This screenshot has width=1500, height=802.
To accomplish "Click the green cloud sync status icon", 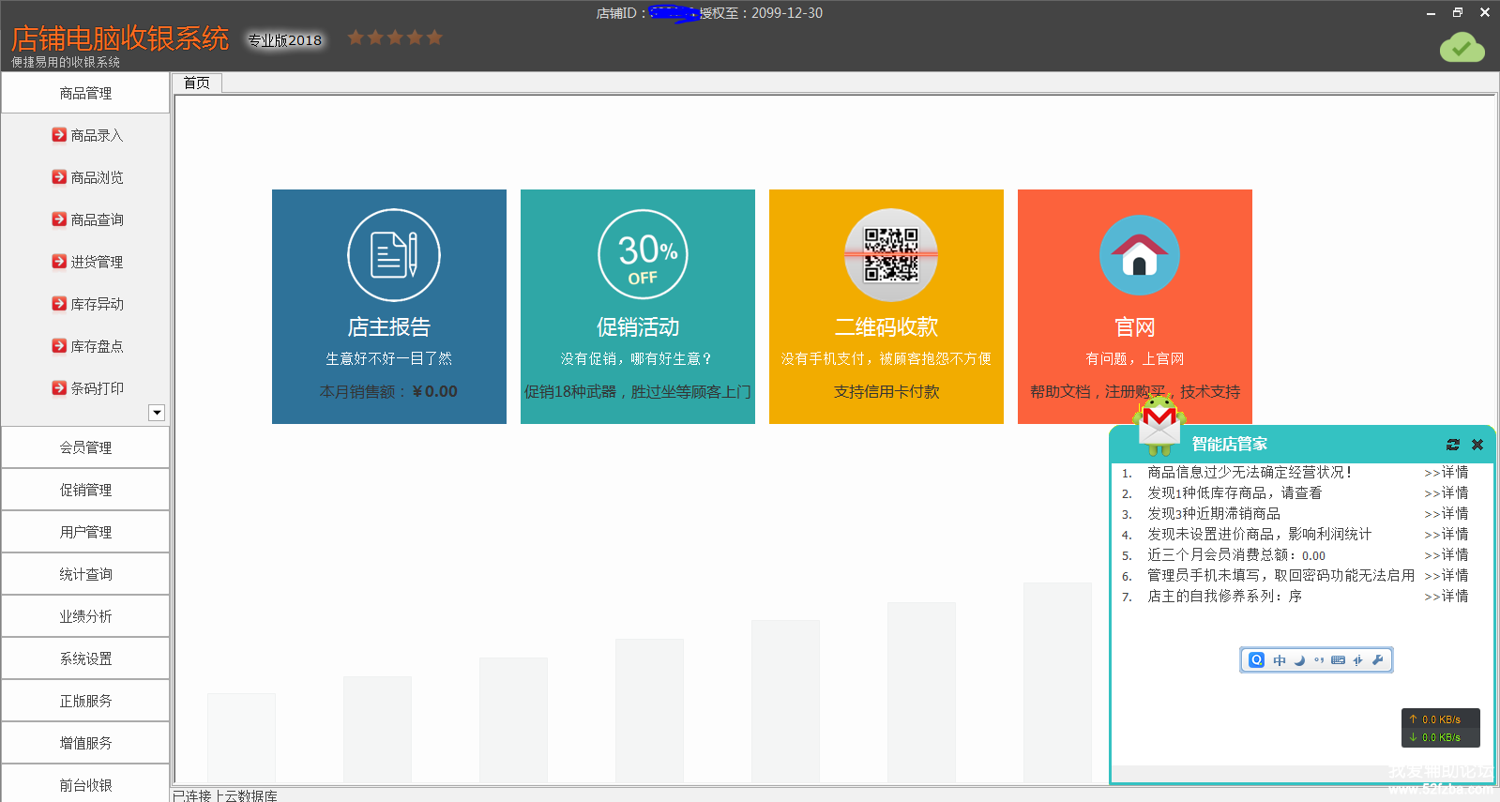I will (x=1462, y=47).
